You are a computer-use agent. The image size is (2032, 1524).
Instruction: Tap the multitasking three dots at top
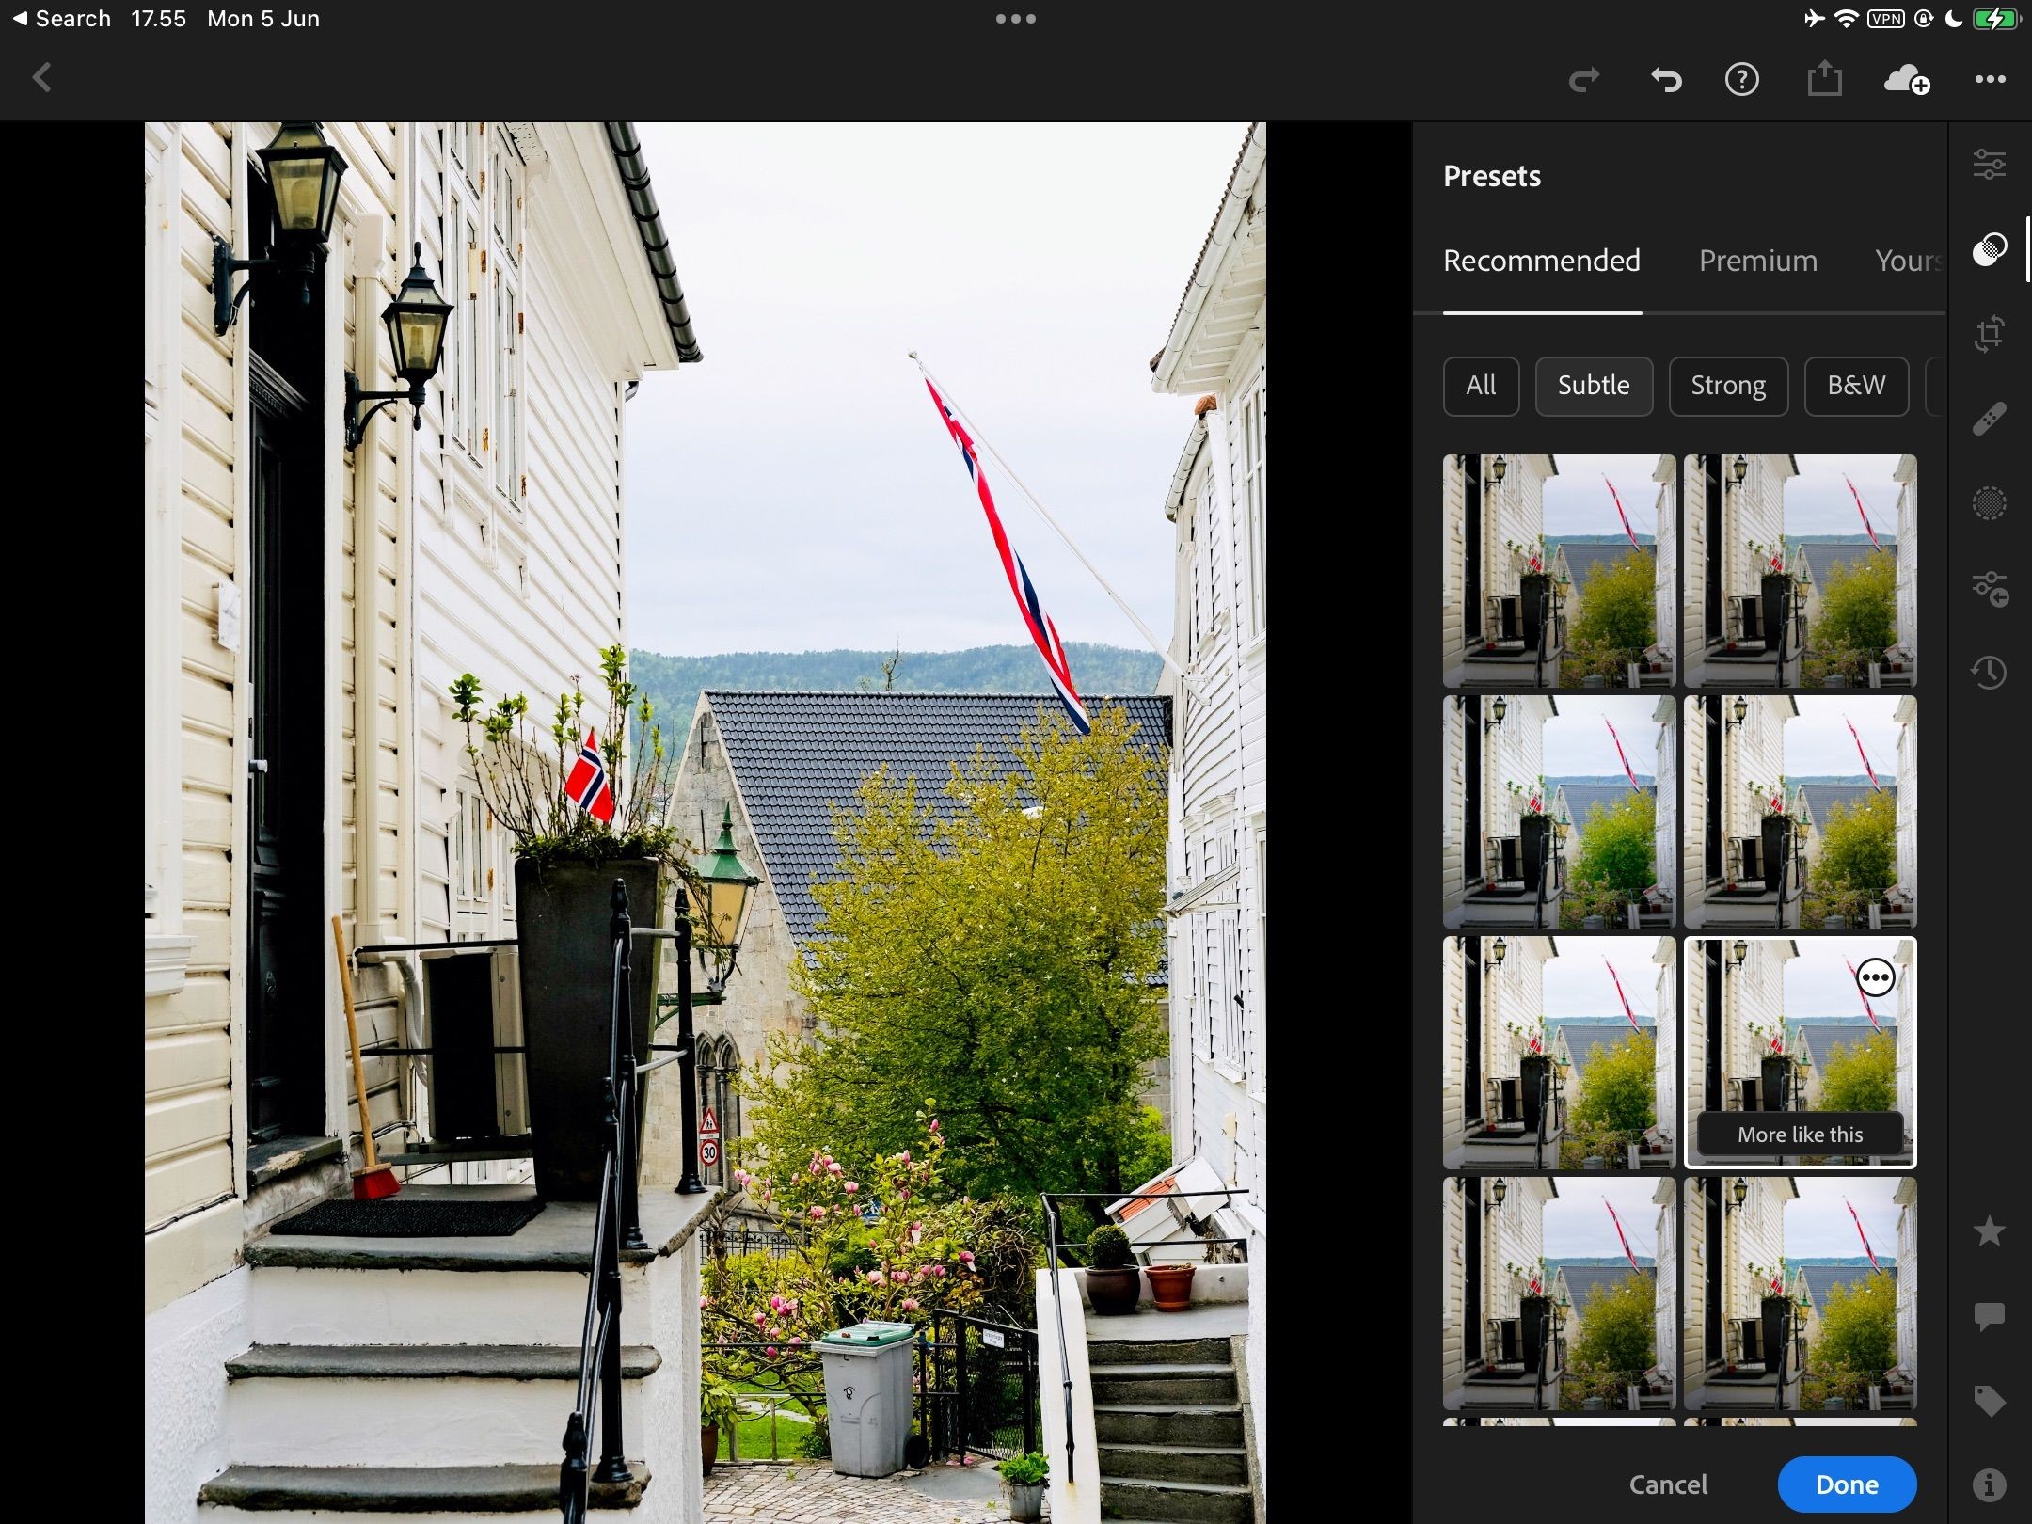[1016, 19]
